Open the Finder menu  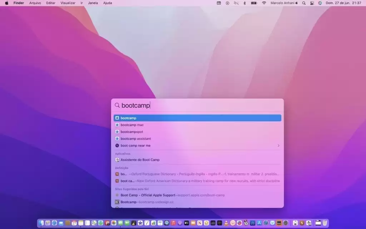[x=19, y=3]
